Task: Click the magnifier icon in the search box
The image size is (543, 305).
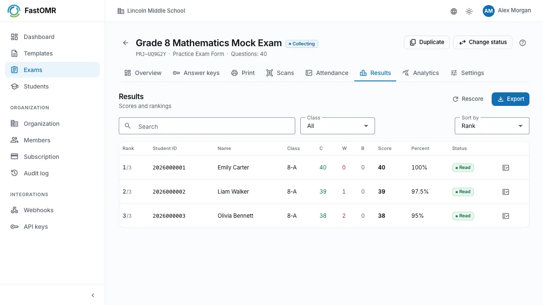Action: [128, 126]
